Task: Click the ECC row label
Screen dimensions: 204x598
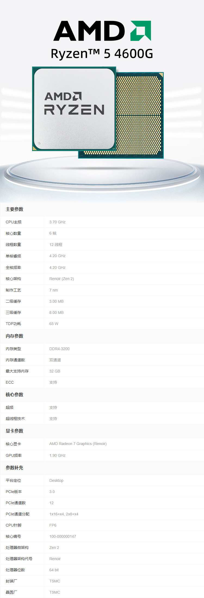Action: (x=10, y=382)
